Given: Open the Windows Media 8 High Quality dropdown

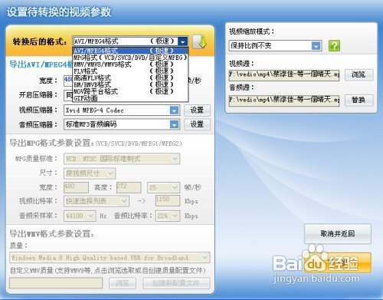Looking at the screenshot, I should (x=110, y=258).
